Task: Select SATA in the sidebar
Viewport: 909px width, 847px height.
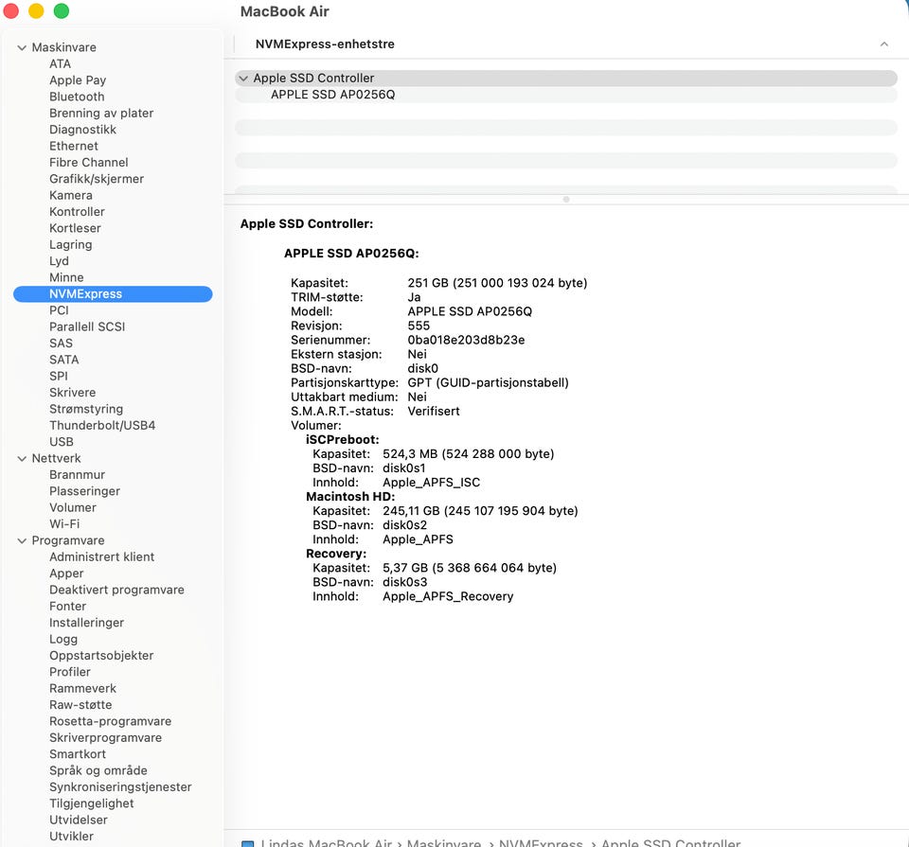Action: [63, 360]
